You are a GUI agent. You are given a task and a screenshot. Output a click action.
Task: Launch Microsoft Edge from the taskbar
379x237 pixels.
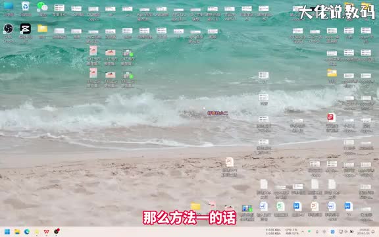(27, 232)
